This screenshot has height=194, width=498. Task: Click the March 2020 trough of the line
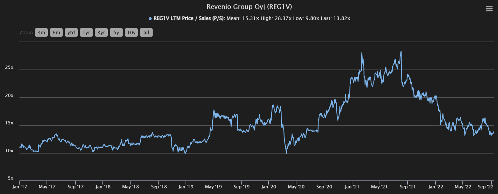click(286, 153)
